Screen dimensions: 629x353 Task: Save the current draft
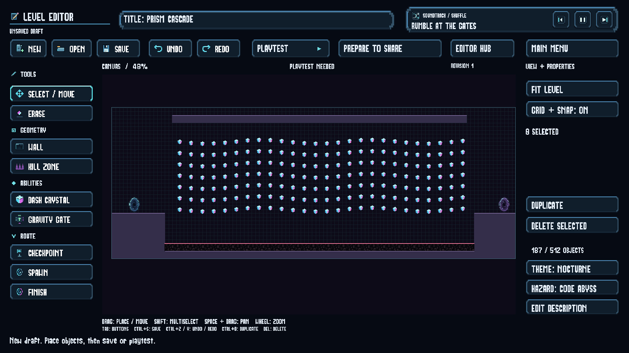tap(118, 49)
